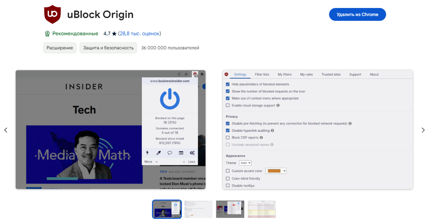Click the Расширение category chip
The image size is (436, 223).
coord(60,48)
